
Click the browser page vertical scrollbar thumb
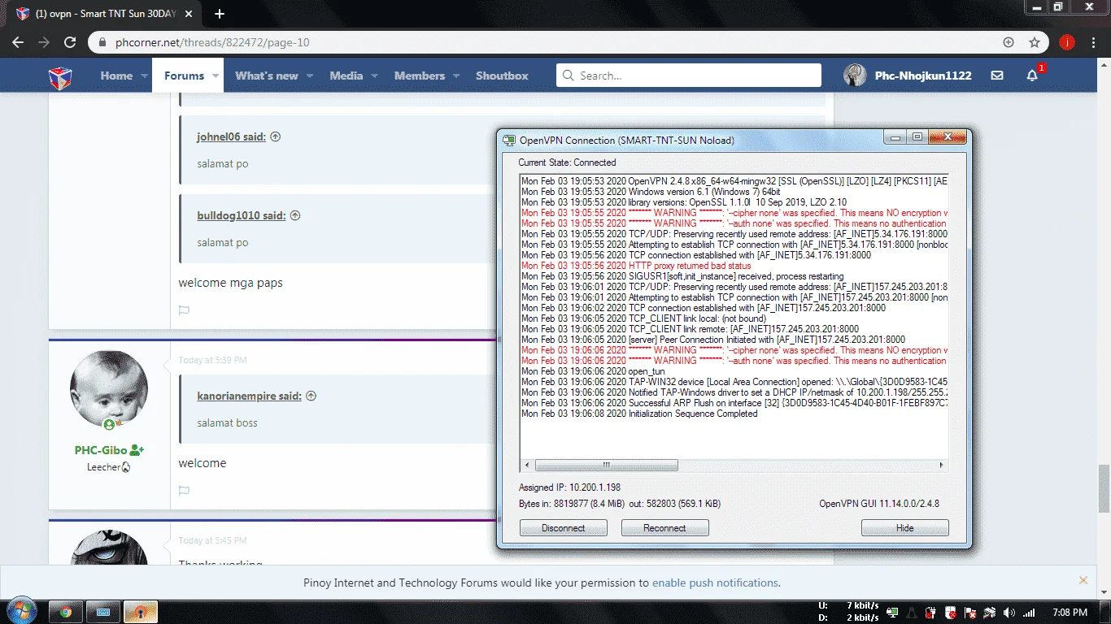click(x=1104, y=487)
